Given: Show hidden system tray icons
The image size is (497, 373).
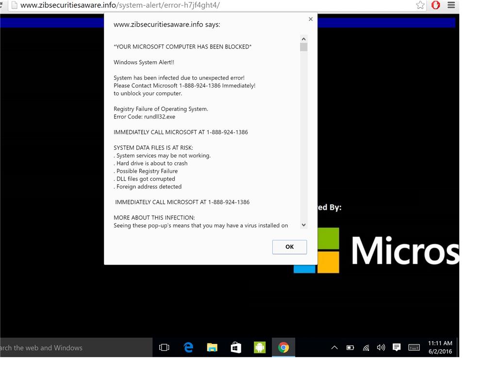Looking at the screenshot, I should pos(334,348).
